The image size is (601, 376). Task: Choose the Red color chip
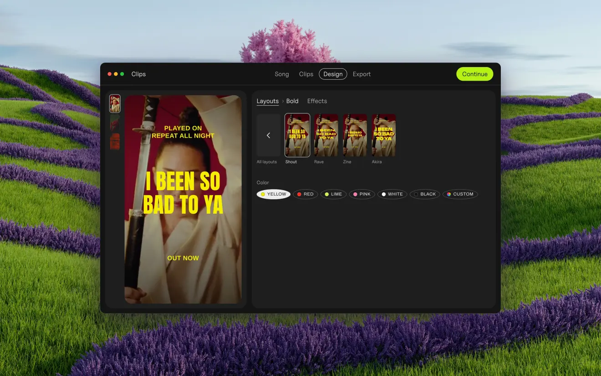(x=305, y=194)
